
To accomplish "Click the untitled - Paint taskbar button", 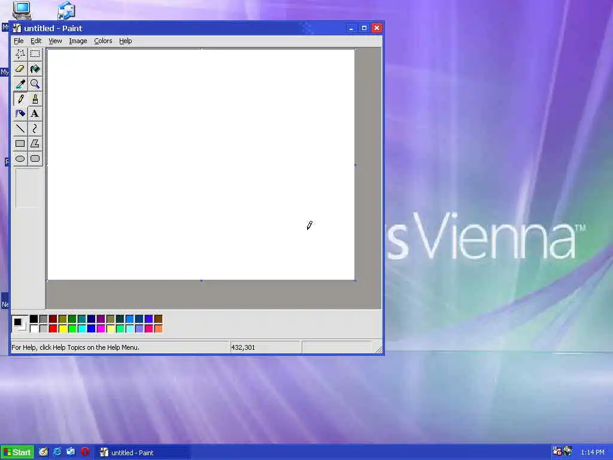I will pos(142,453).
